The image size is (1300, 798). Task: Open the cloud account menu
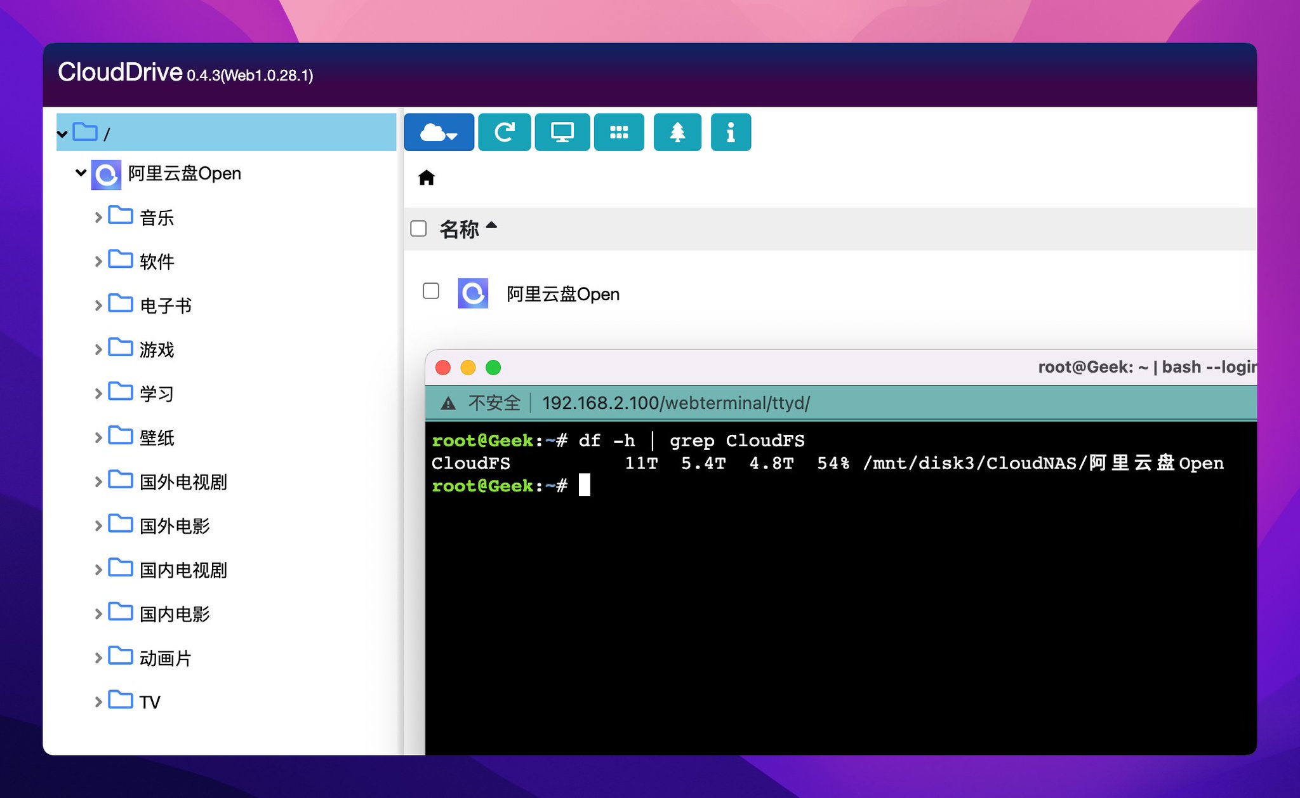[439, 132]
